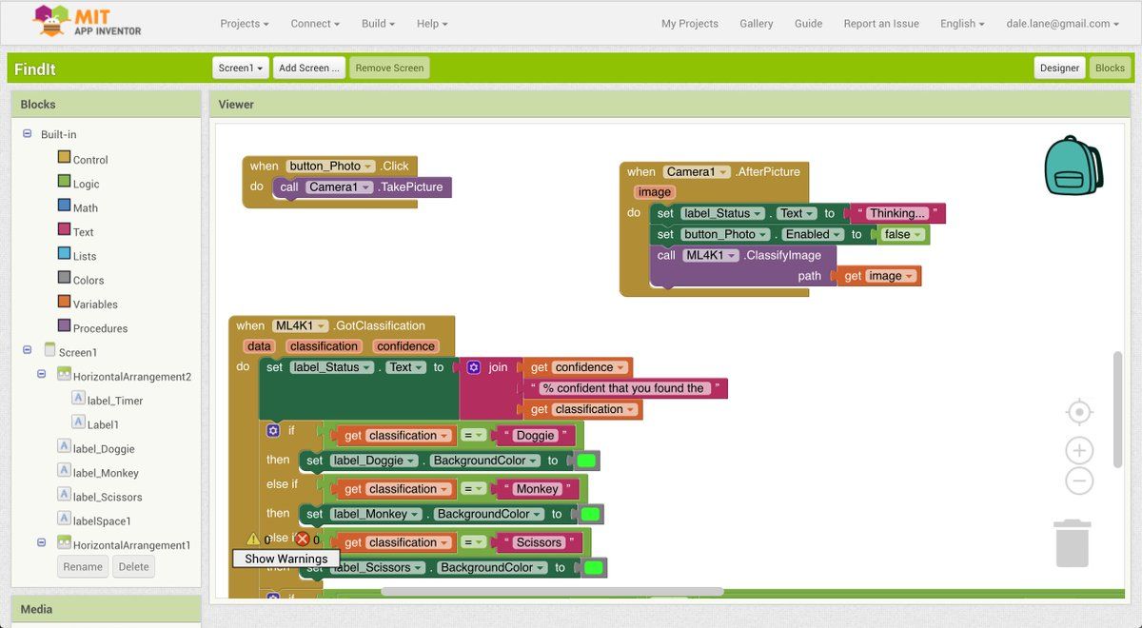1142x628 pixels.
Task: Select the Control blocks category
Action: point(89,160)
